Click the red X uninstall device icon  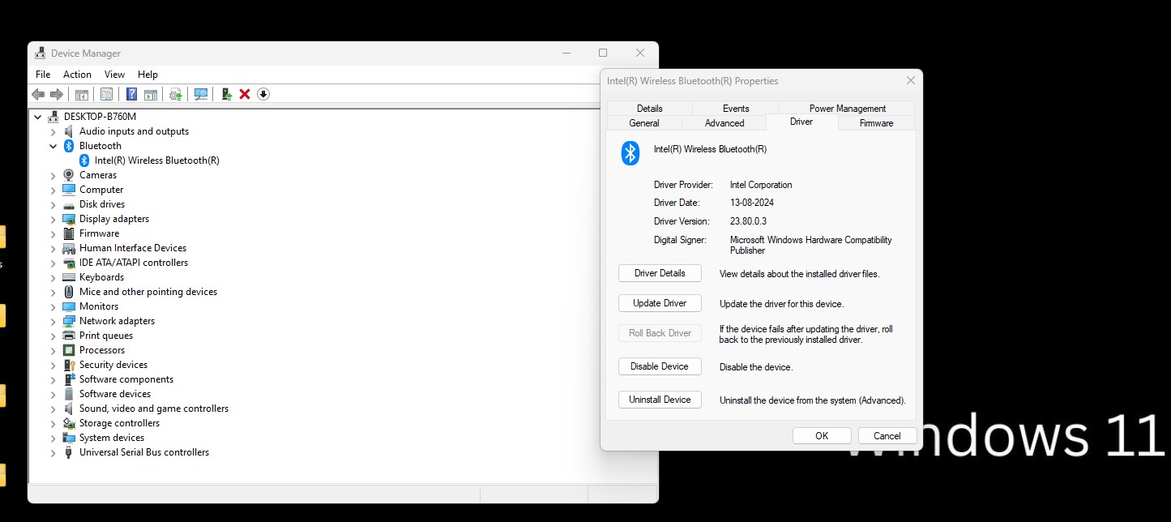tap(245, 95)
